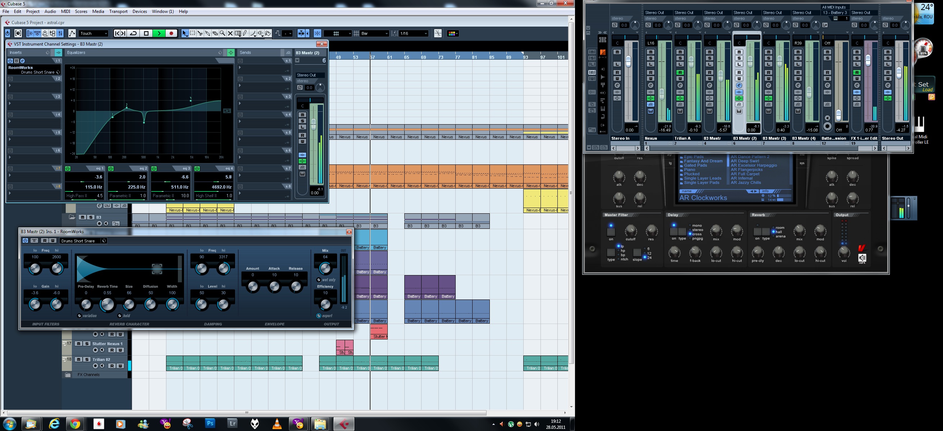Select the Draw pencil tool
The width and height of the screenshot is (943, 431).
[245, 33]
